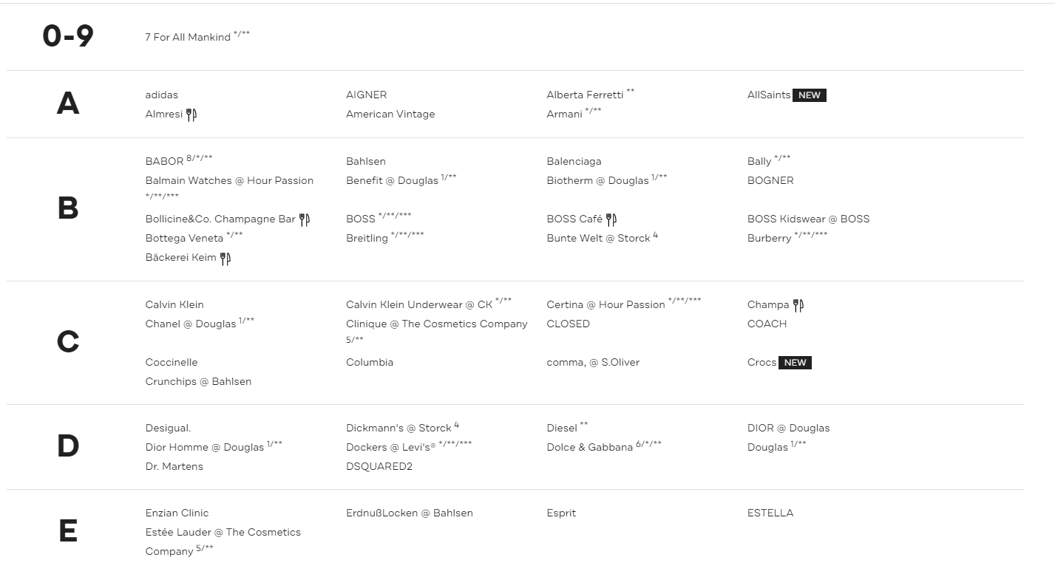Select the Burberry brand link
The image size is (1055, 574).
[x=769, y=239]
